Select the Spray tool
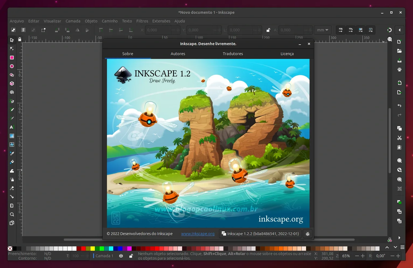This screenshot has width=413, height=268. 12,179
